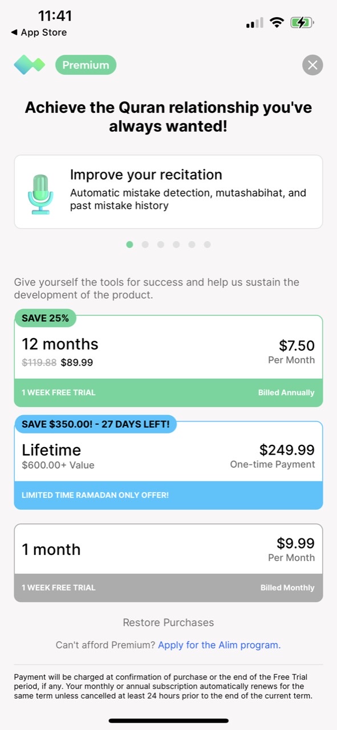
Task: Tap the cellular signal icon
Action: click(x=254, y=22)
